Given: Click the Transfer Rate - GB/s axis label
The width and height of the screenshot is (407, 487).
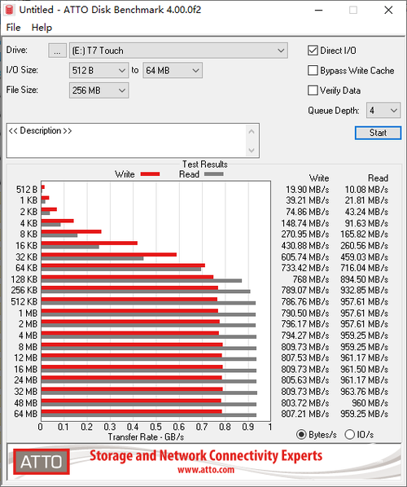Looking at the screenshot, I should (x=146, y=437).
